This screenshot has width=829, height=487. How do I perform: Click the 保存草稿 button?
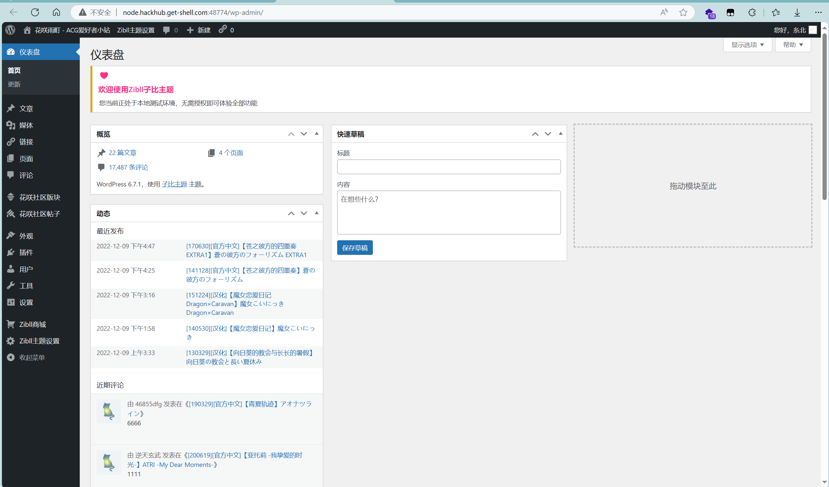pyautogui.click(x=355, y=247)
